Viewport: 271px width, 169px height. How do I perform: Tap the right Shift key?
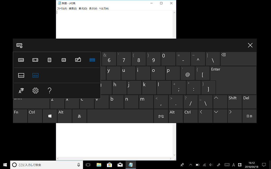coord(235,102)
